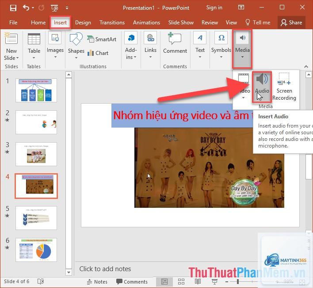313x288 pixels.
Task: Expand the Shapes dropdown
Action: [76, 46]
